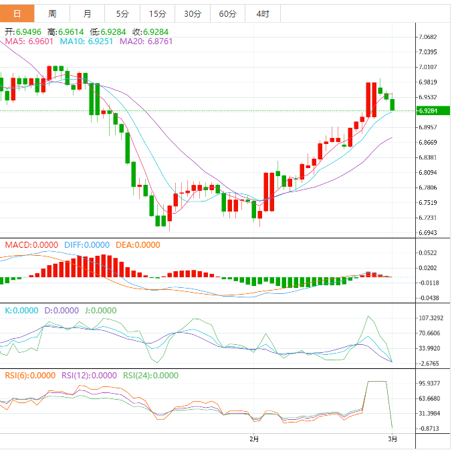Click the MA5: 6.9601 indicator label
This screenshot has height=454, width=452.
pos(29,42)
